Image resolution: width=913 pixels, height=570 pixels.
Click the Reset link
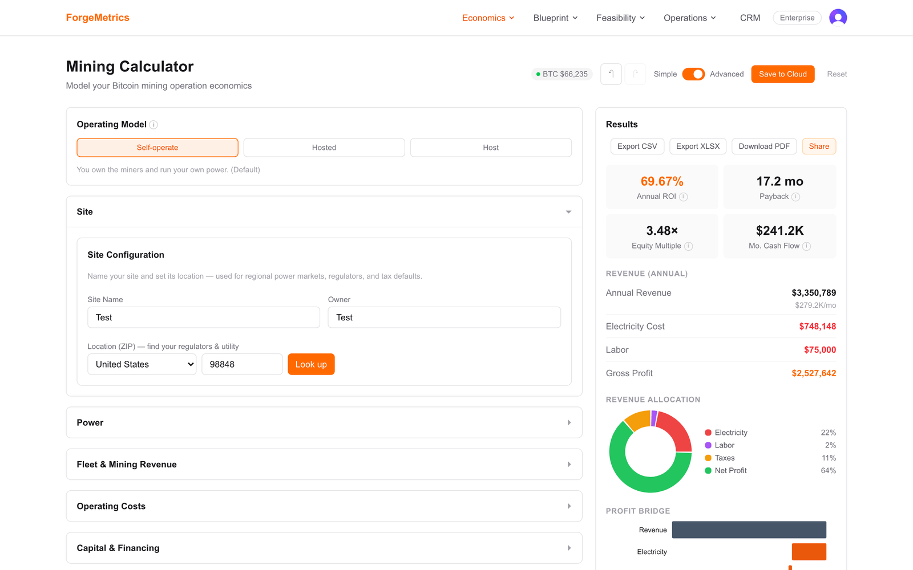pyautogui.click(x=837, y=74)
